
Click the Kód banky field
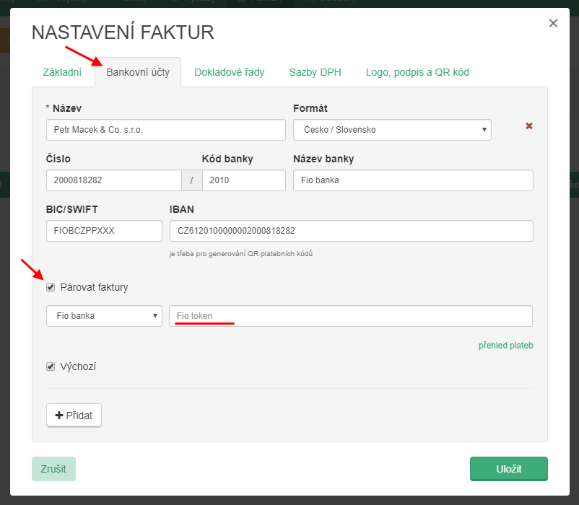(x=243, y=180)
